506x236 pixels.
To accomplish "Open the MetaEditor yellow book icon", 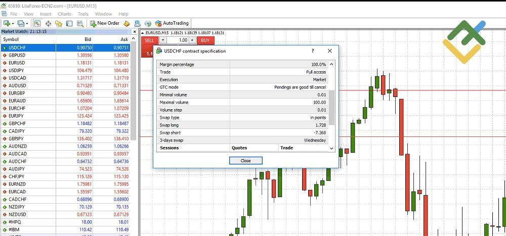I will [127, 23].
